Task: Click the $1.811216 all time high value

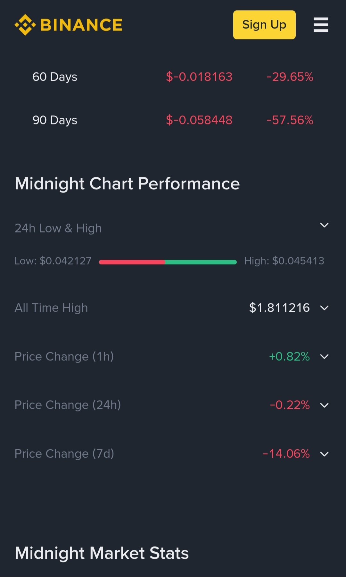Action: (279, 308)
